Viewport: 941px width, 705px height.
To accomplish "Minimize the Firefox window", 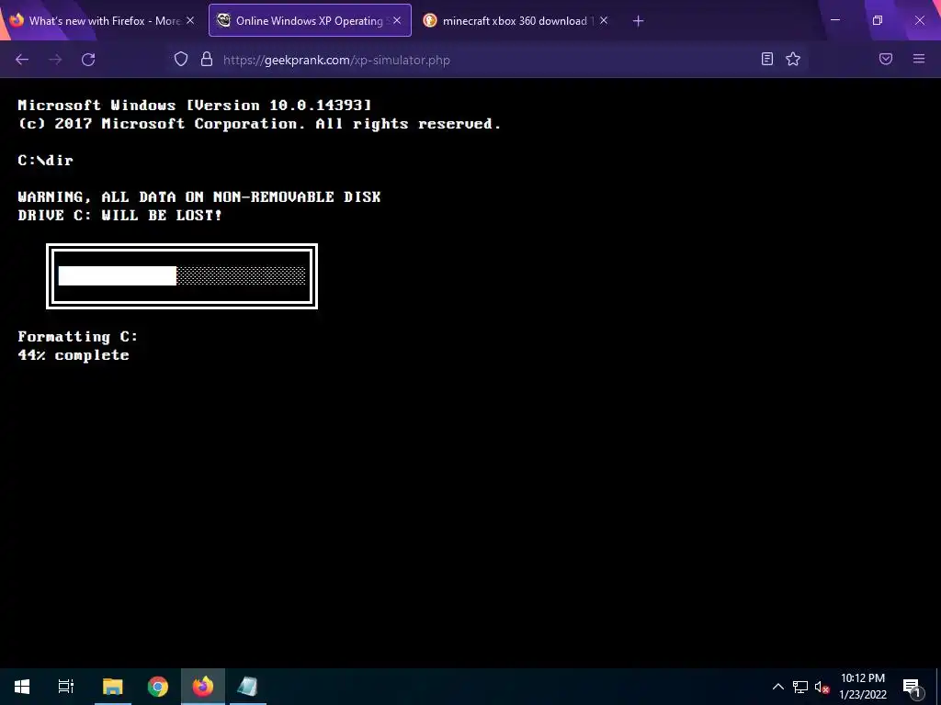I will tap(834, 20).
